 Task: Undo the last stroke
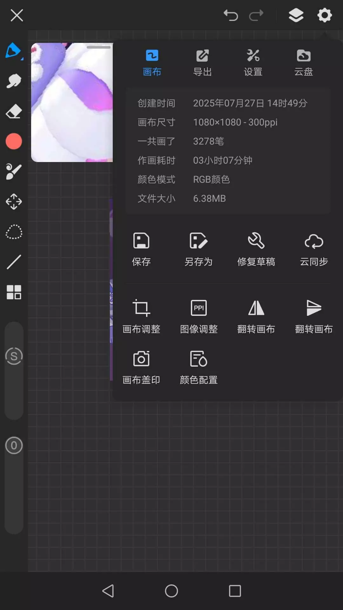coord(231,15)
